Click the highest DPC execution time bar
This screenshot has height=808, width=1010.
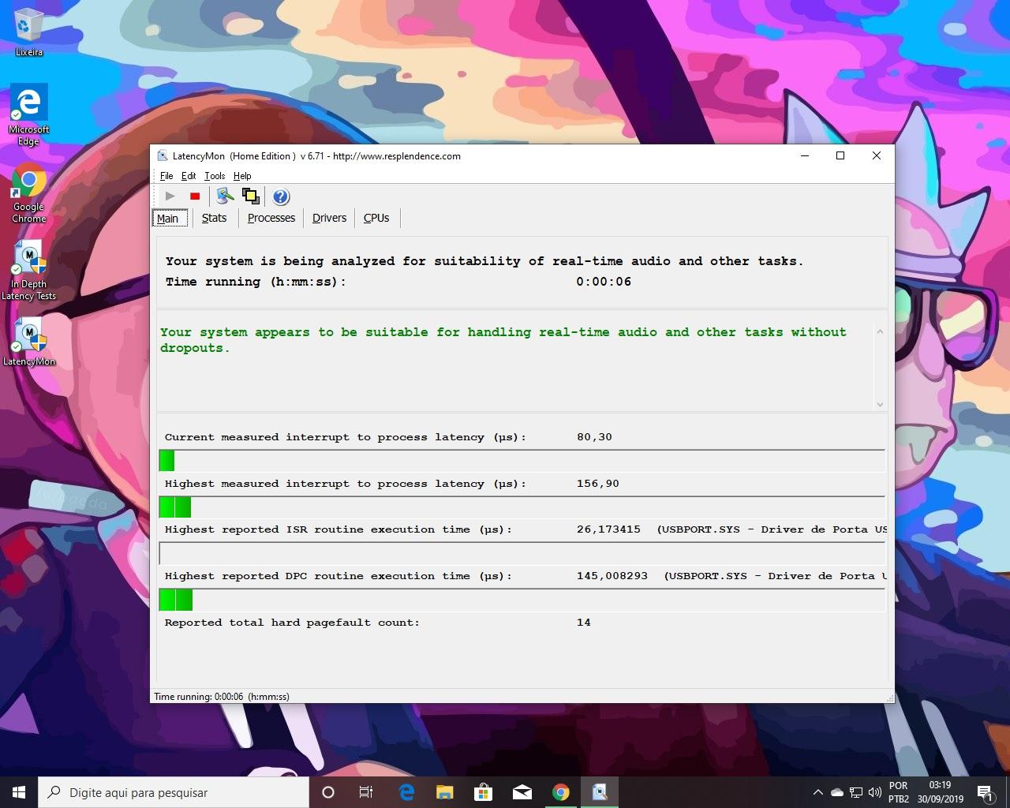point(522,600)
